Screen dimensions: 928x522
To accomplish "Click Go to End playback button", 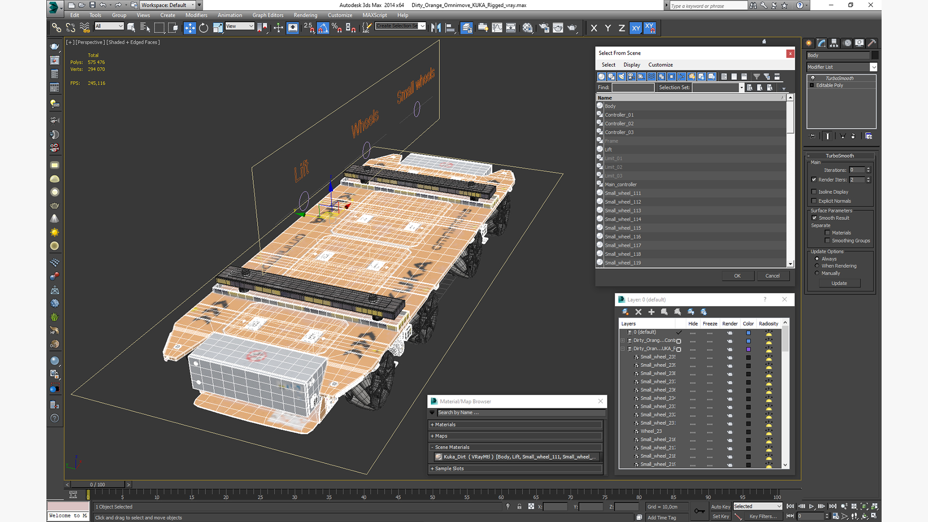I will pyautogui.click(x=833, y=507).
